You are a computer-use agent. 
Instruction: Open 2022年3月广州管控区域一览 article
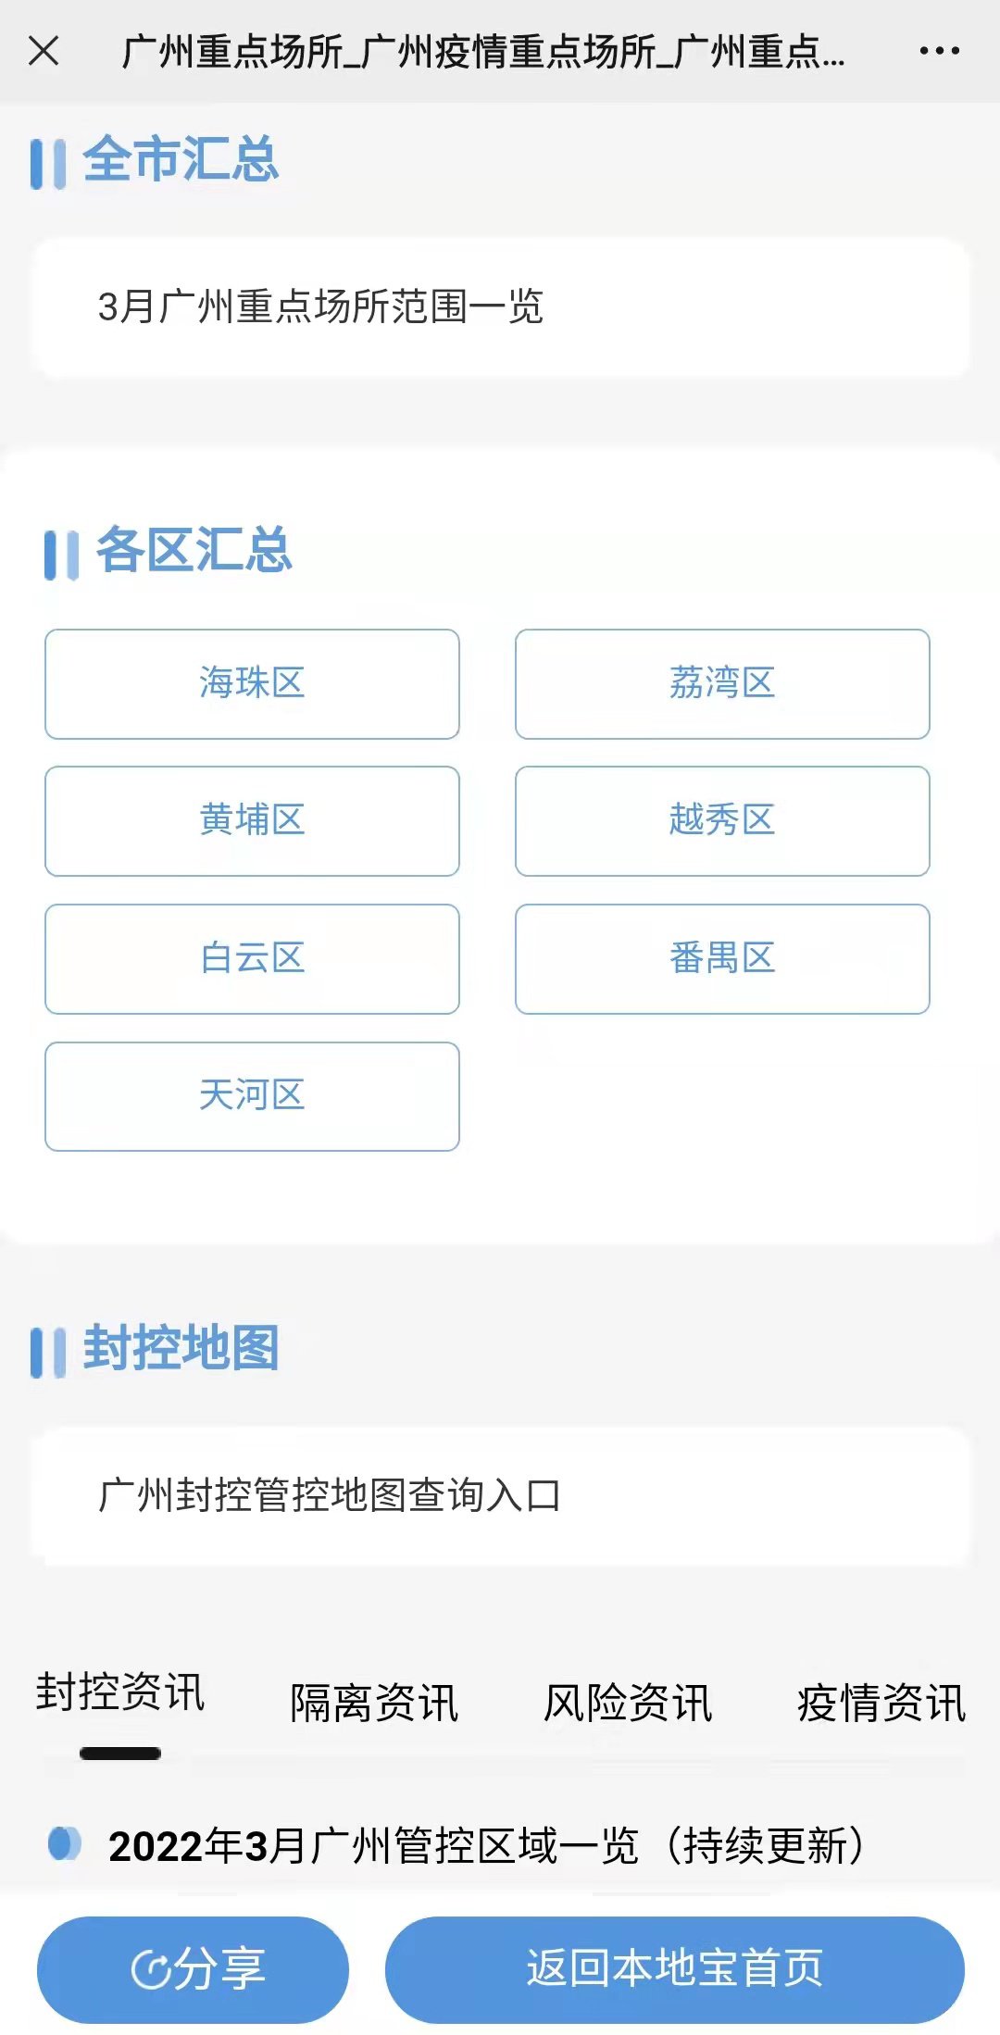tap(487, 1846)
